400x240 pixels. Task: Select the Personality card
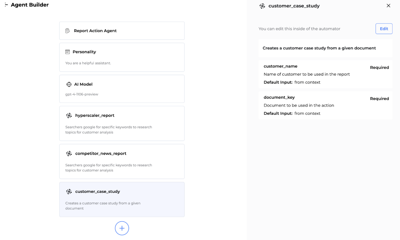pyautogui.click(x=122, y=57)
